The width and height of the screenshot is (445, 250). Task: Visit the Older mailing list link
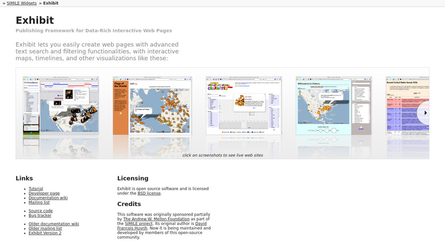[45, 228]
